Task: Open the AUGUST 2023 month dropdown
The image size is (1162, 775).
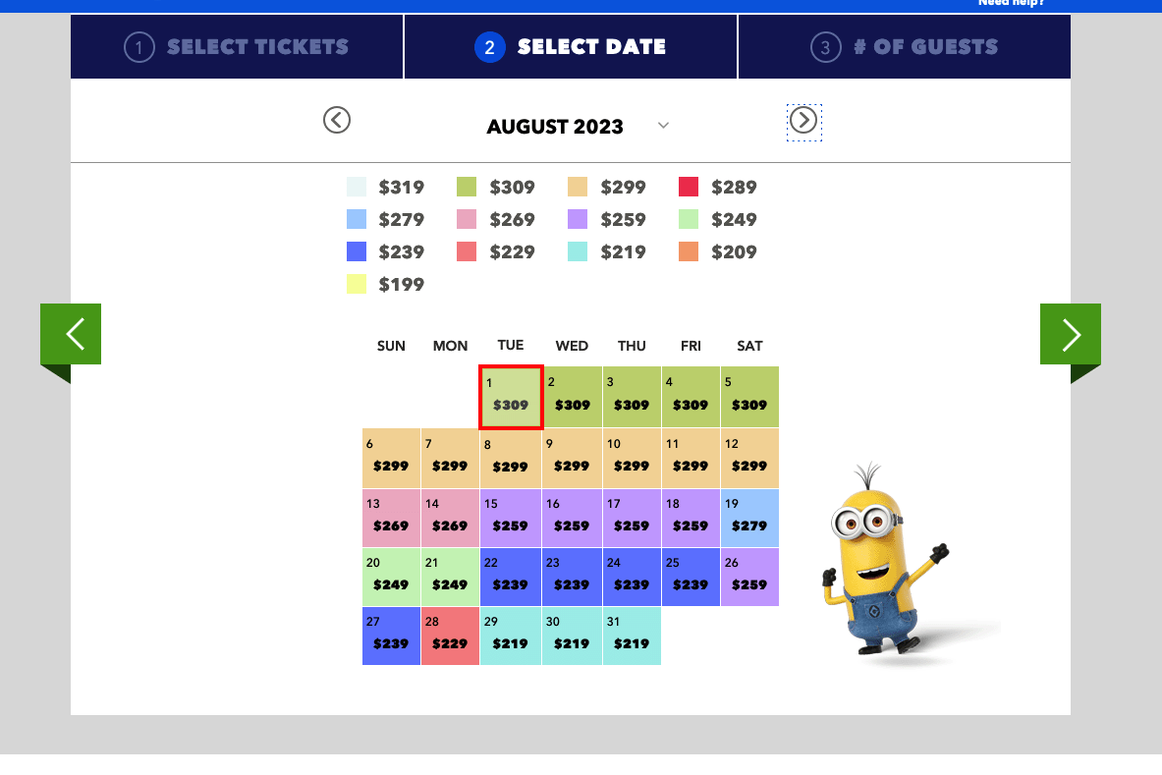Action: pos(555,126)
